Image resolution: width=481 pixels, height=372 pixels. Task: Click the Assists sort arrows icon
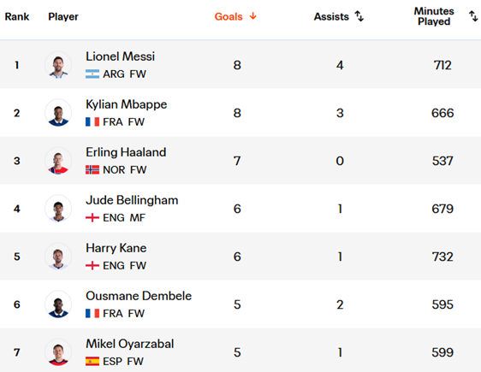[x=359, y=16]
